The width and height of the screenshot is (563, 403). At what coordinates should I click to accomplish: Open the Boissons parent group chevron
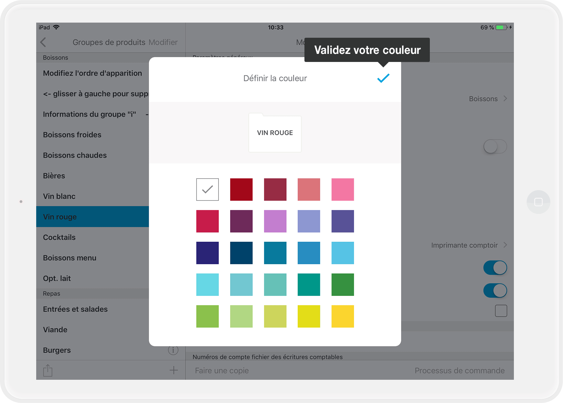click(505, 99)
